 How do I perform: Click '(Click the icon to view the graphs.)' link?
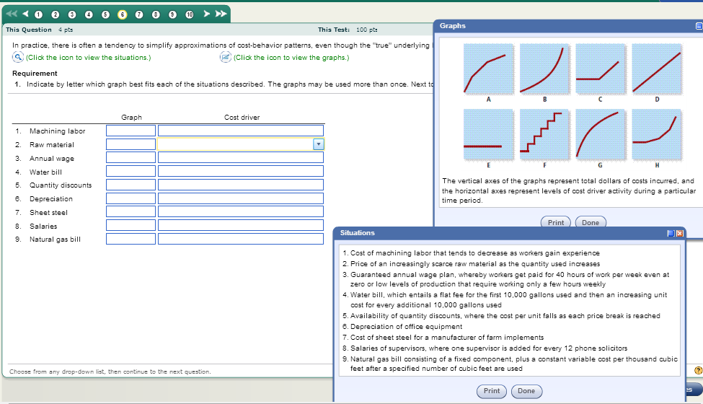tap(291, 58)
